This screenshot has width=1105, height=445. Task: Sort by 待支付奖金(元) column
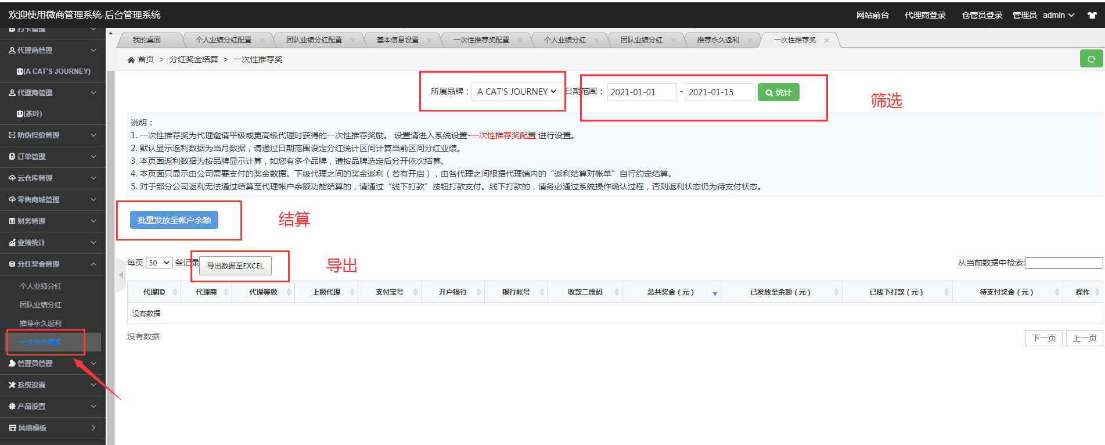(x=1007, y=292)
